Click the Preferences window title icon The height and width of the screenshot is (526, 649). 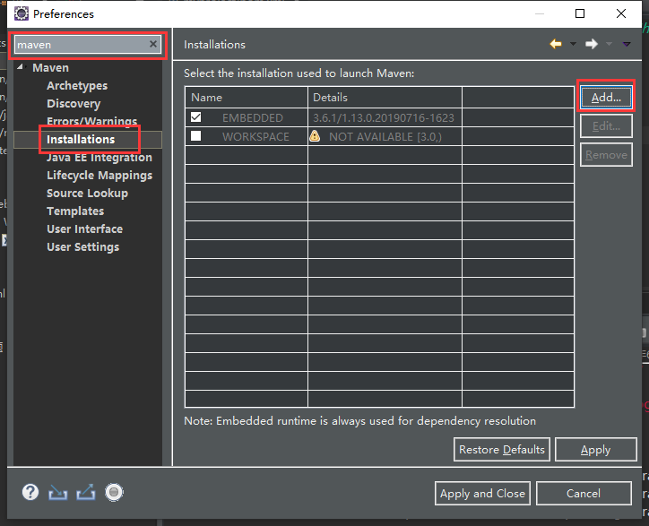pos(22,13)
